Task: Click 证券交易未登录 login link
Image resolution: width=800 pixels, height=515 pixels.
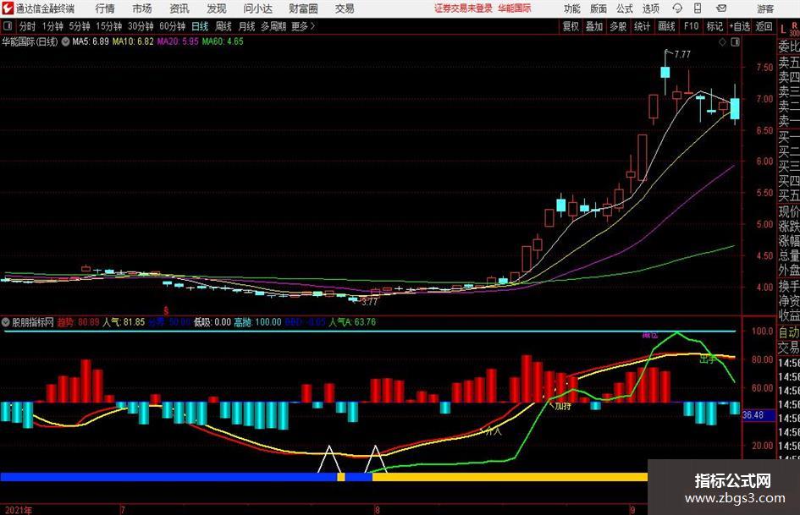Action: pyautogui.click(x=464, y=8)
